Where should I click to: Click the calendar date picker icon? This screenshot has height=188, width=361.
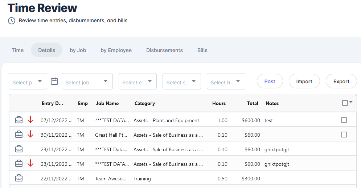point(54,81)
